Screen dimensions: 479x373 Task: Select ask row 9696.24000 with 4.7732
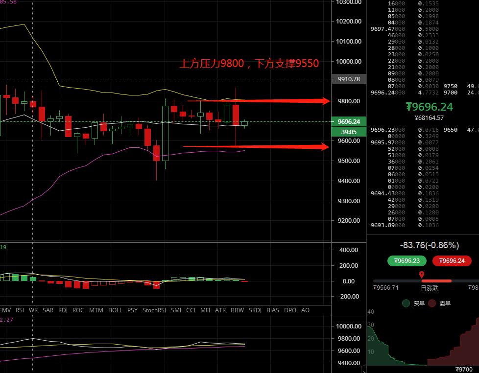click(x=405, y=93)
